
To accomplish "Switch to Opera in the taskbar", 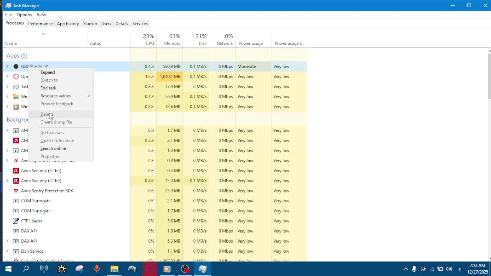I will coord(150,269).
